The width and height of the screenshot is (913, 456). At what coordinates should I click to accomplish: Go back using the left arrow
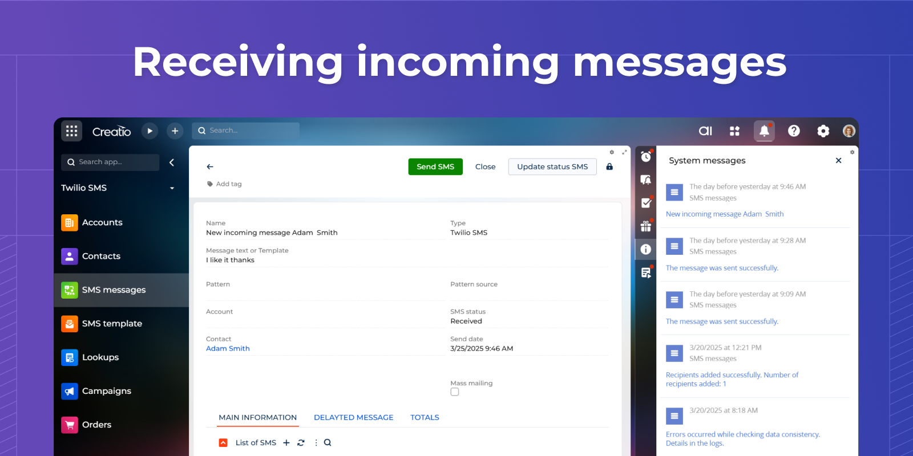pos(210,166)
